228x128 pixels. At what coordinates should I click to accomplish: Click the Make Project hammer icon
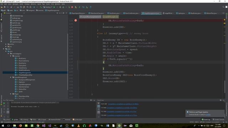click(41, 7)
